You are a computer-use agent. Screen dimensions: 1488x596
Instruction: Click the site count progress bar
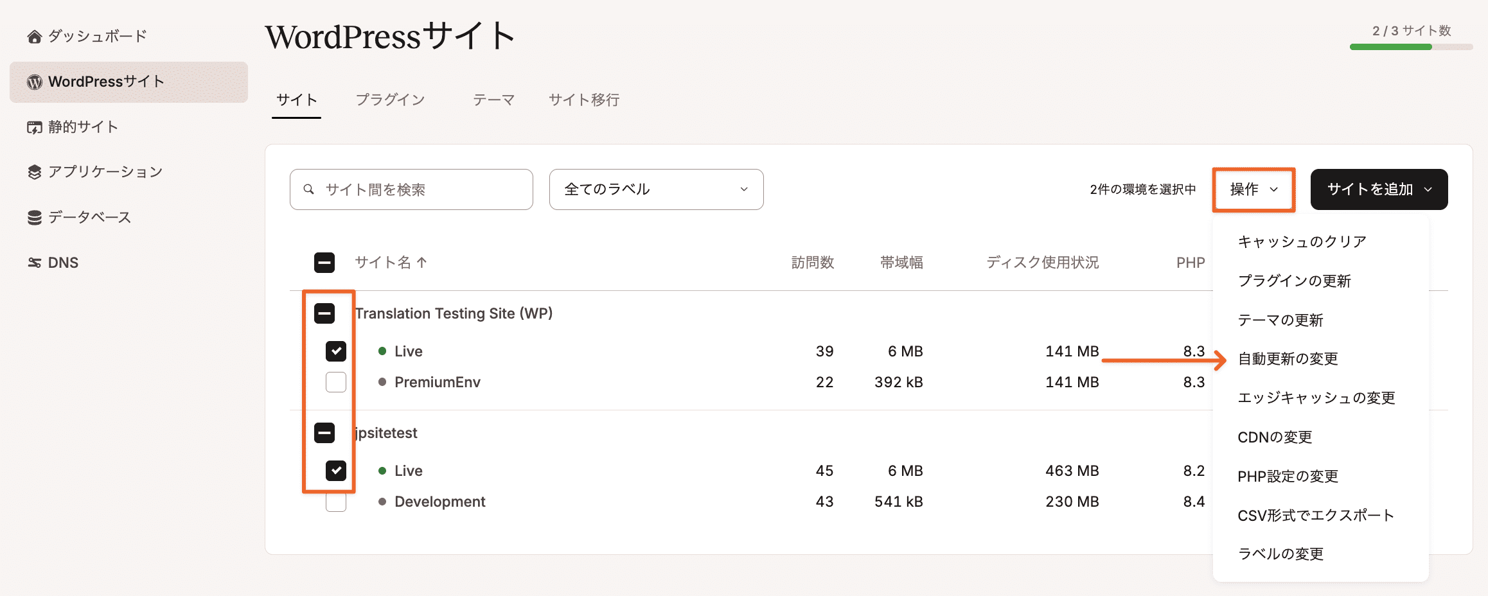click(x=1411, y=47)
